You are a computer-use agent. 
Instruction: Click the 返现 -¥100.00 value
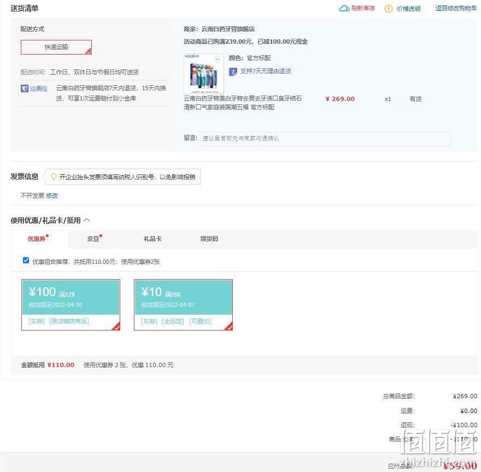(464, 425)
